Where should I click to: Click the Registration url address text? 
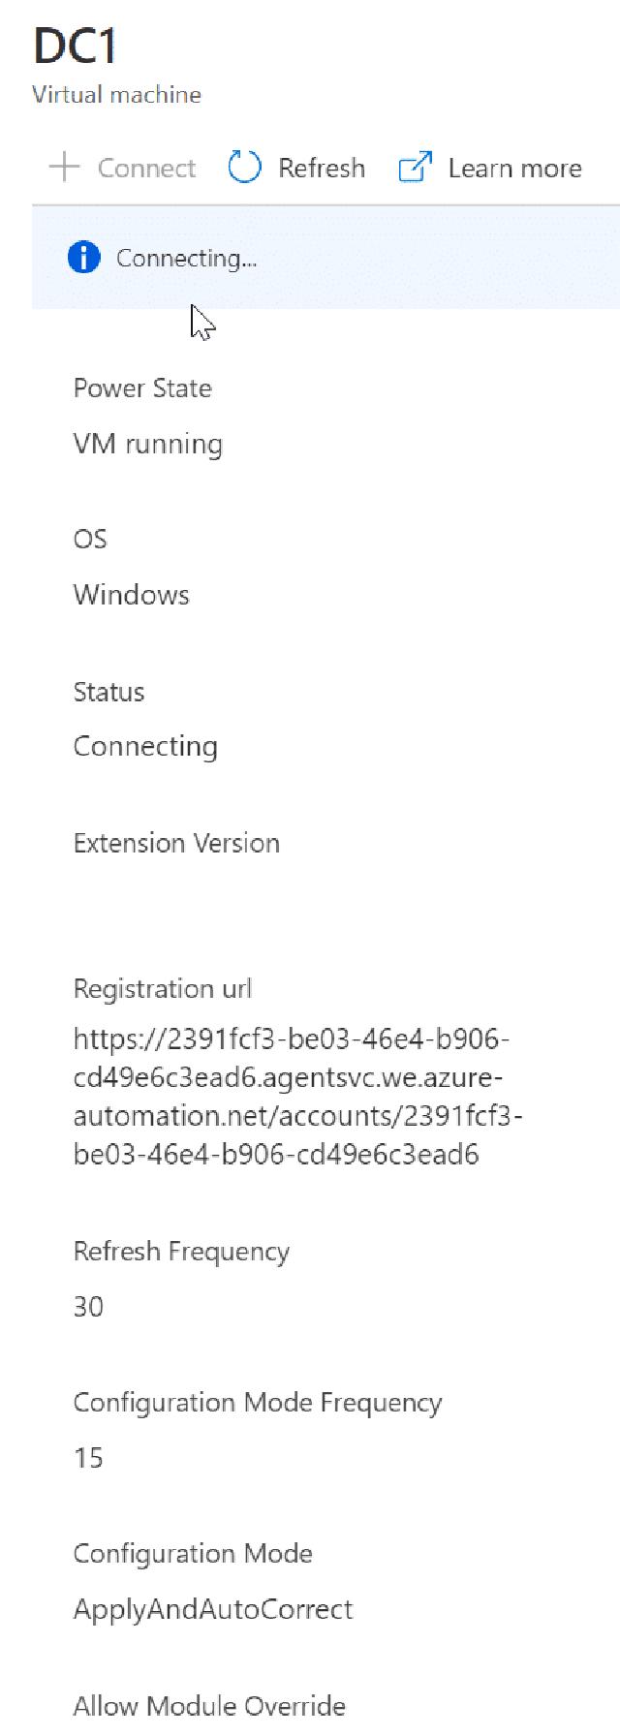click(x=296, y=1097)
